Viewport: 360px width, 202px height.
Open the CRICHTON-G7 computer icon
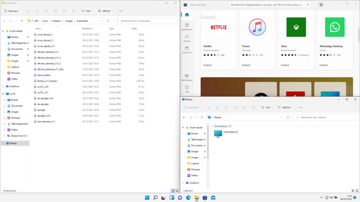tap(218, 134)
